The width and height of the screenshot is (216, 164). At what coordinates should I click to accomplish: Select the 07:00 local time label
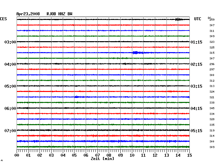[10, 130]
